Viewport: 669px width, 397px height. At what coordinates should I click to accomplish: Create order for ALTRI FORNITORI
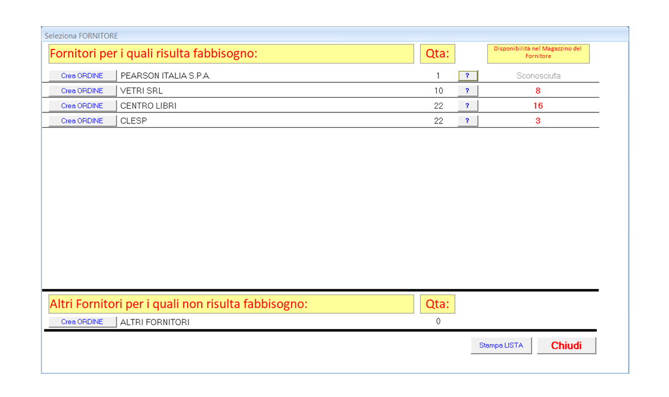click(83, 322)
